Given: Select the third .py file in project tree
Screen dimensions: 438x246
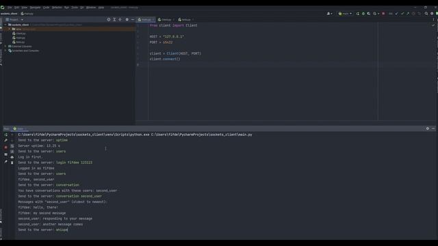Looking at the screenshot, I should point(18,42).
